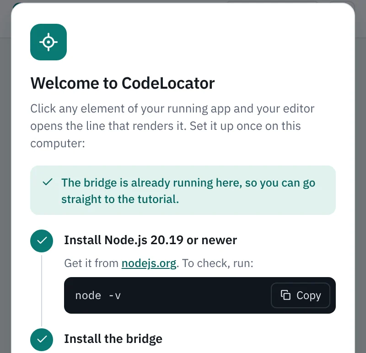Click the Install the bridge step title
This screenshot has width=366, height=353.
113,339
